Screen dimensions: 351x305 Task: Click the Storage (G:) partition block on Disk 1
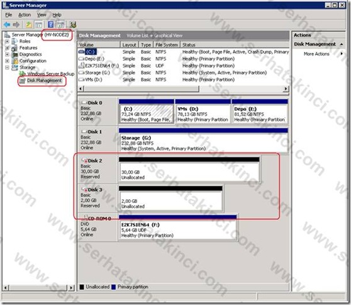coord(203,141)
